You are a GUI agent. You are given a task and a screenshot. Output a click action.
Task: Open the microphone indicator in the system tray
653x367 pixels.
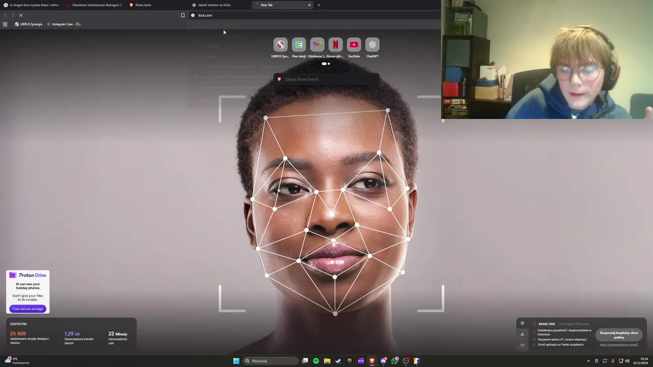(613, 361)
